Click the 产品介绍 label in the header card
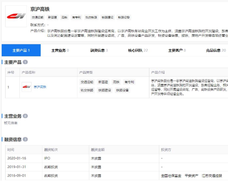Screen dimensions: 228x182 [38, 31]
